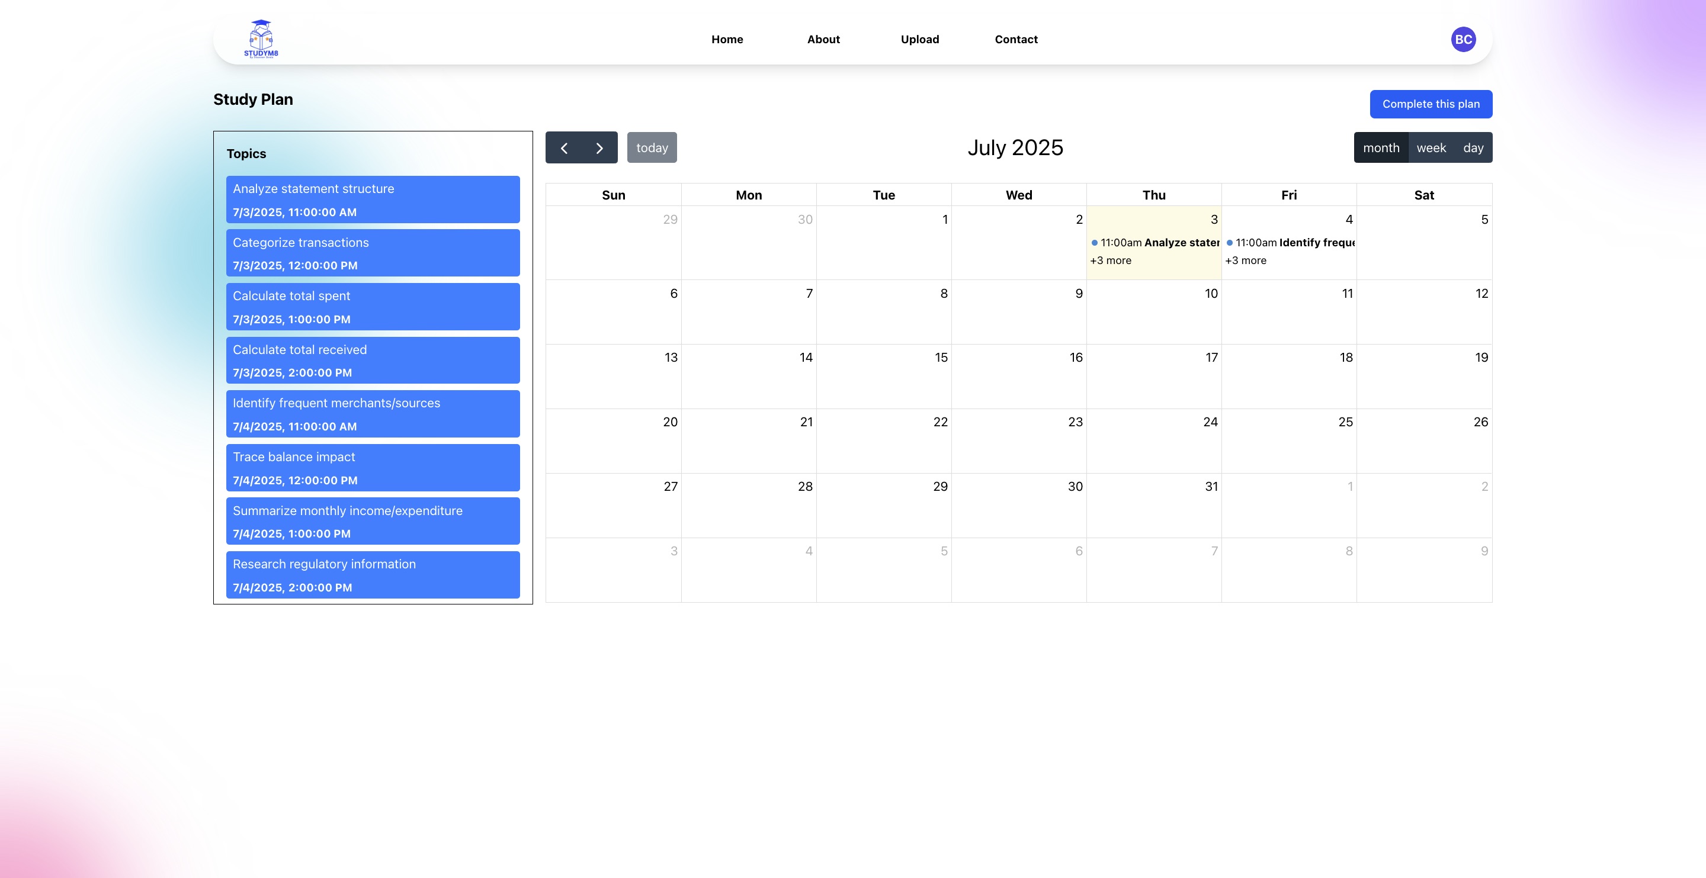Open the Upload nav link
The height and width of the screenshot is (878, 1706).
[920, 39]
